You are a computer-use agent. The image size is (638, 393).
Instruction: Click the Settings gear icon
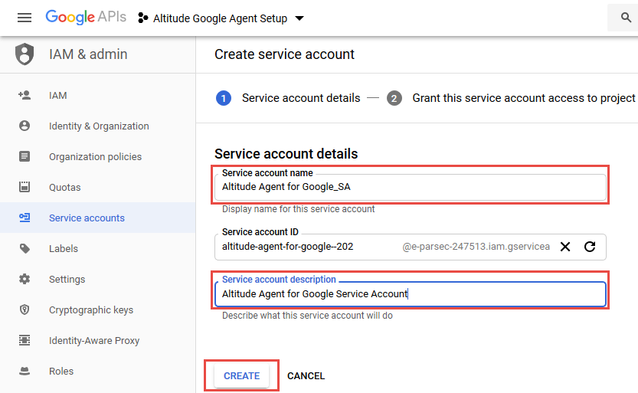point(25,280)
